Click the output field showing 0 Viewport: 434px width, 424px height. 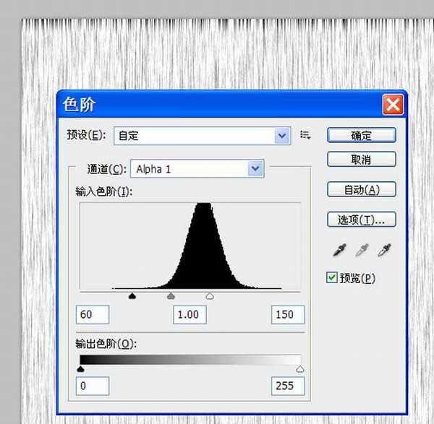point(93,386)
